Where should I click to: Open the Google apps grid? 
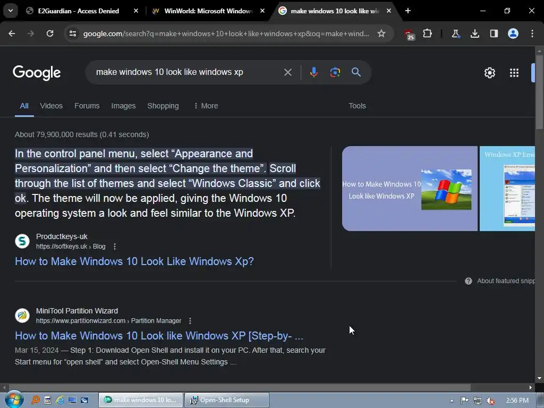[514, 73]
